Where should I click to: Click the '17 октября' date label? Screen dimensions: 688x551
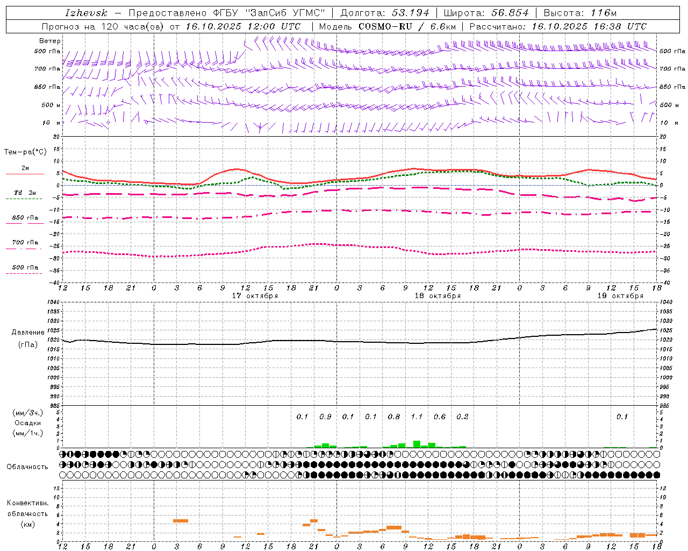pyautogui.click(x=255, y=296)
